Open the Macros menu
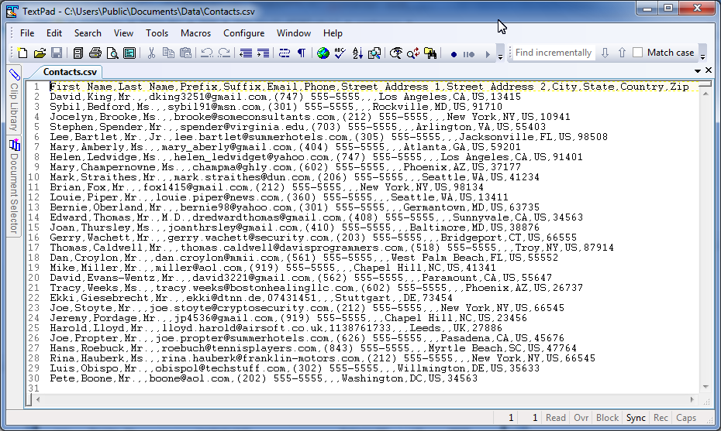The height and width of the screenshot is (431, 721). pos(195,33)
